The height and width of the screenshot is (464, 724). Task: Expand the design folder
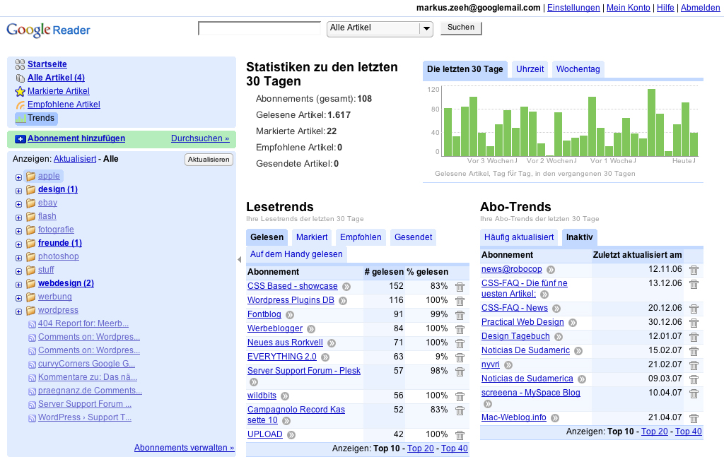coord(18,191)
